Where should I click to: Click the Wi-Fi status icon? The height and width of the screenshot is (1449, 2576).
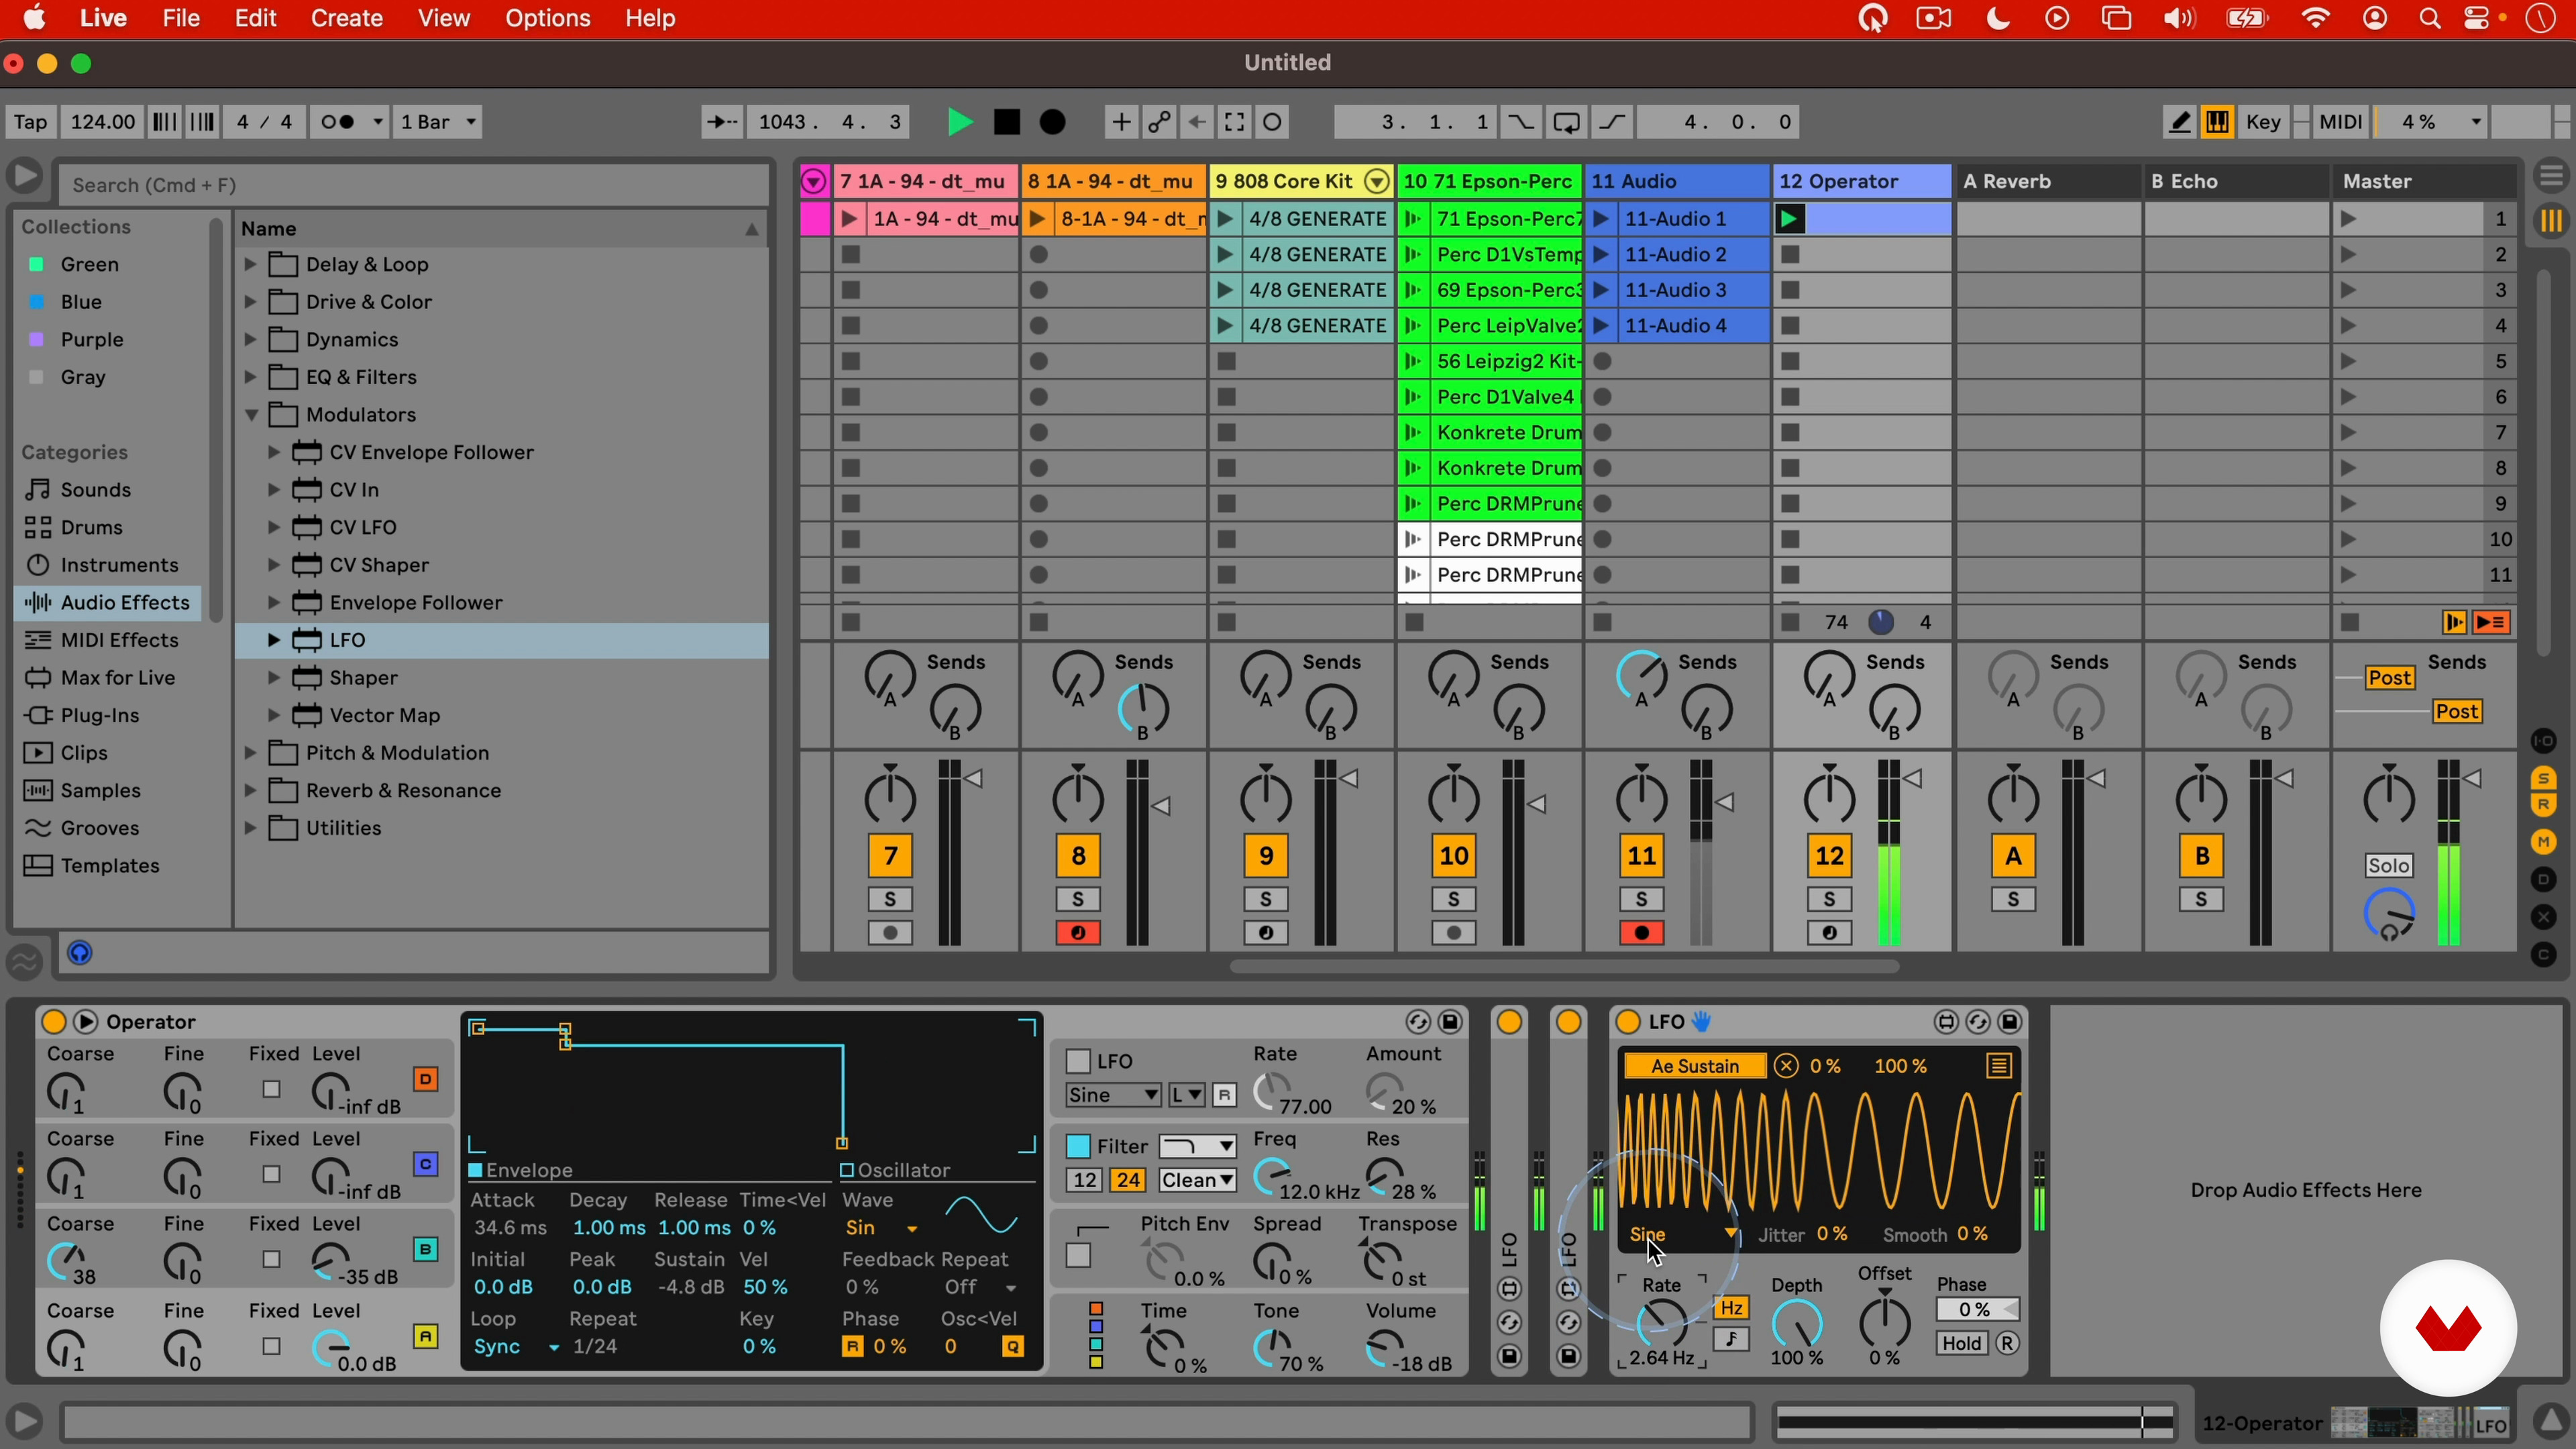[x=2316, y=18]
